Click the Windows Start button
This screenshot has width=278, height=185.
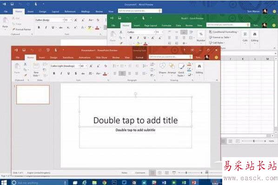pos(4,182)
